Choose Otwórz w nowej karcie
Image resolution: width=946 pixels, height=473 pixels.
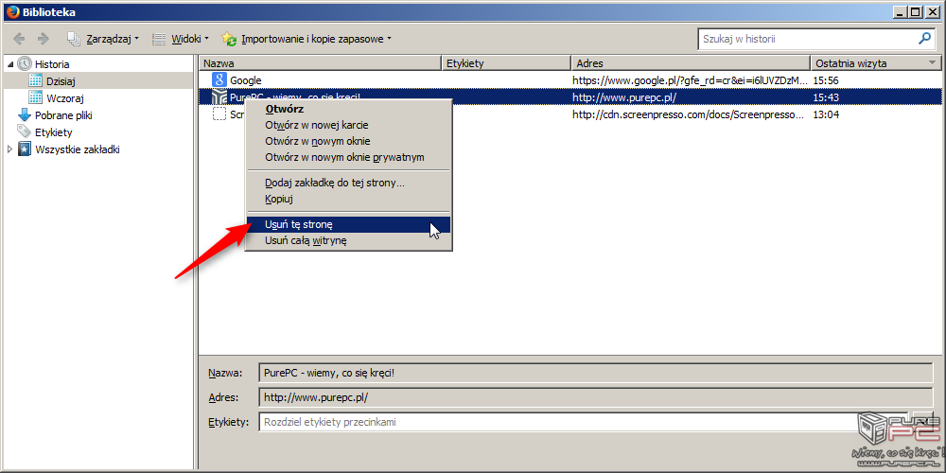click(316, 125)
